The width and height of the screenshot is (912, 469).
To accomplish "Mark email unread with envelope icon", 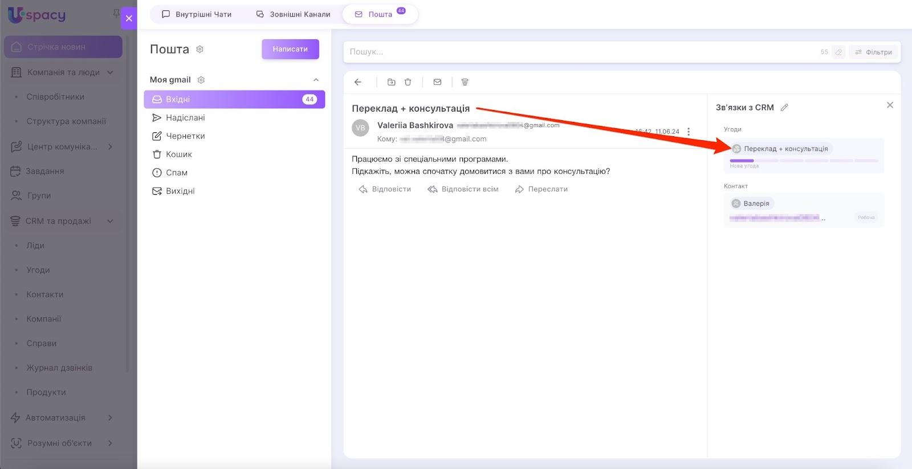I will coord(437,82).
